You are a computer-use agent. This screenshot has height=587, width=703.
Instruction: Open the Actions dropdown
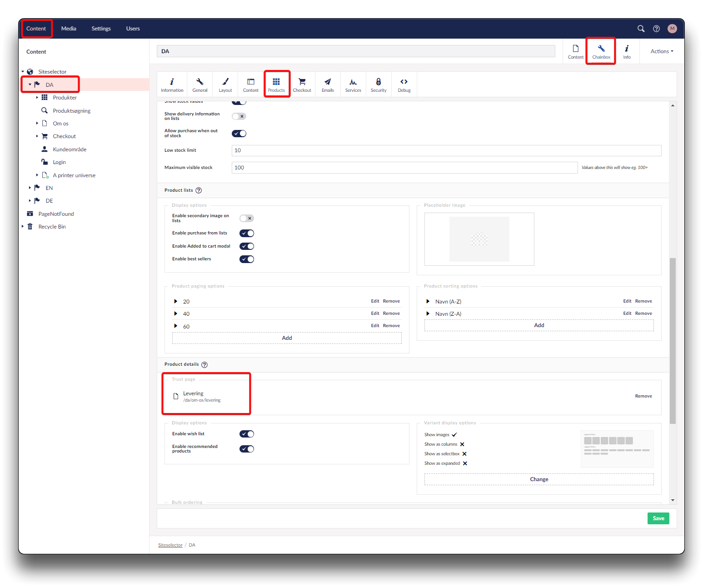[x=662, y=51]
